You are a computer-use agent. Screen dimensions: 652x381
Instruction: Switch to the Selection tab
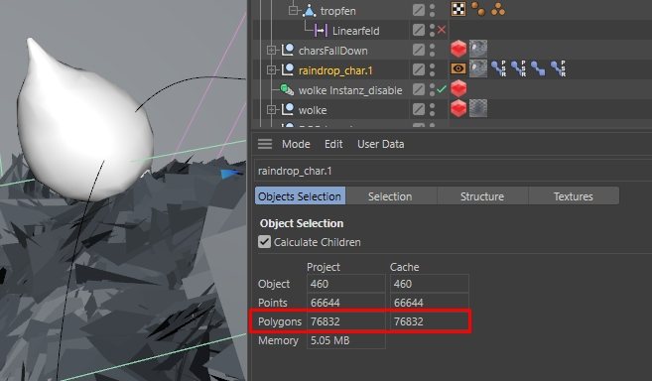point(390,195)
